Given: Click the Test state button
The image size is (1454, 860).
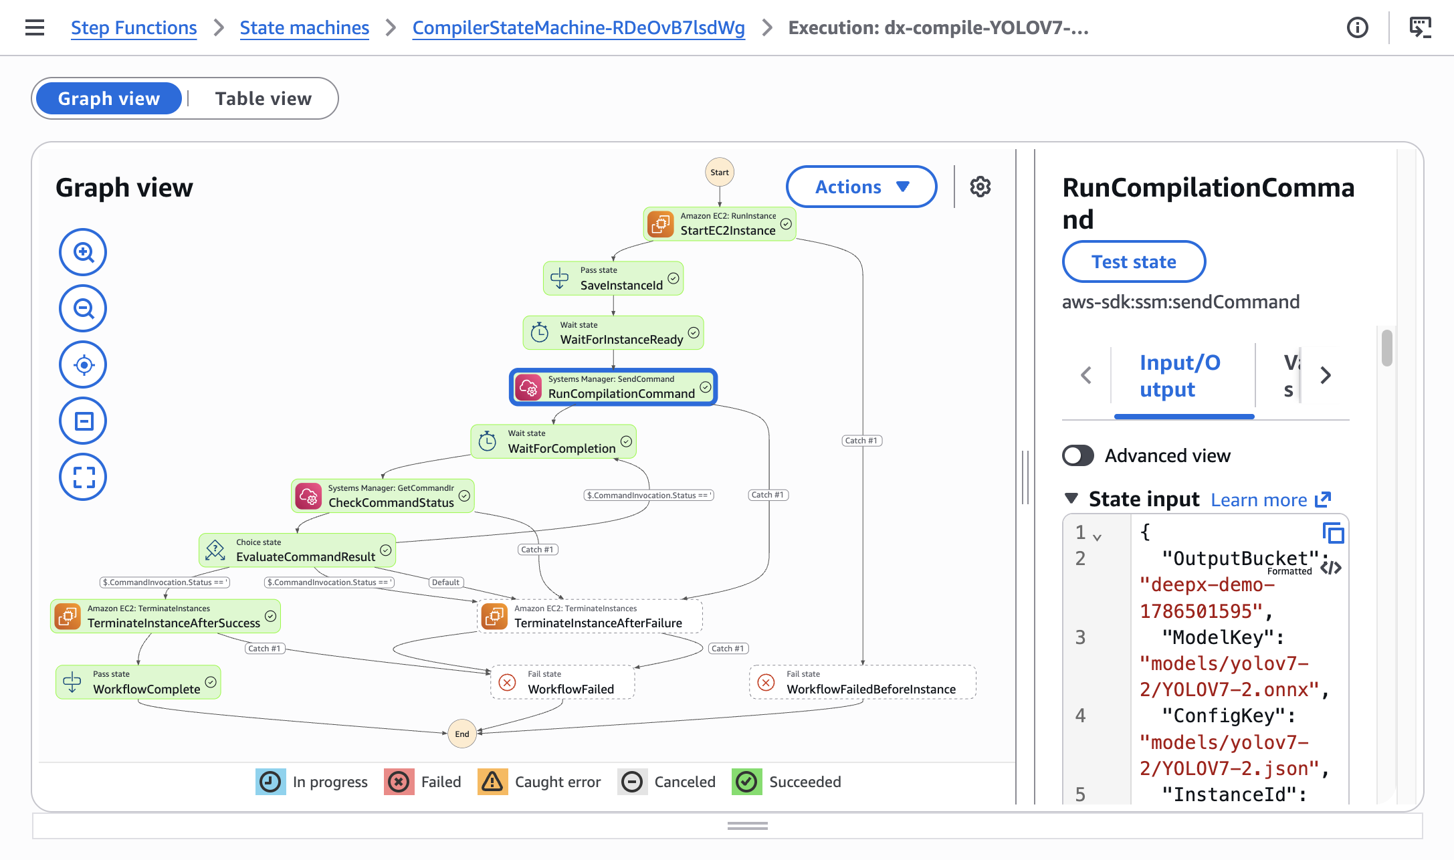Looking at the screenshot, I should click(x=1134, y=261).
